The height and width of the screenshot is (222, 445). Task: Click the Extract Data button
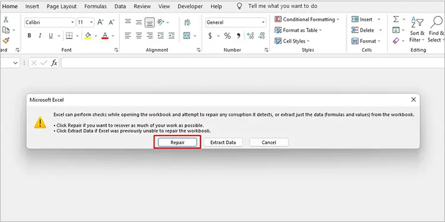click(223, 143)
